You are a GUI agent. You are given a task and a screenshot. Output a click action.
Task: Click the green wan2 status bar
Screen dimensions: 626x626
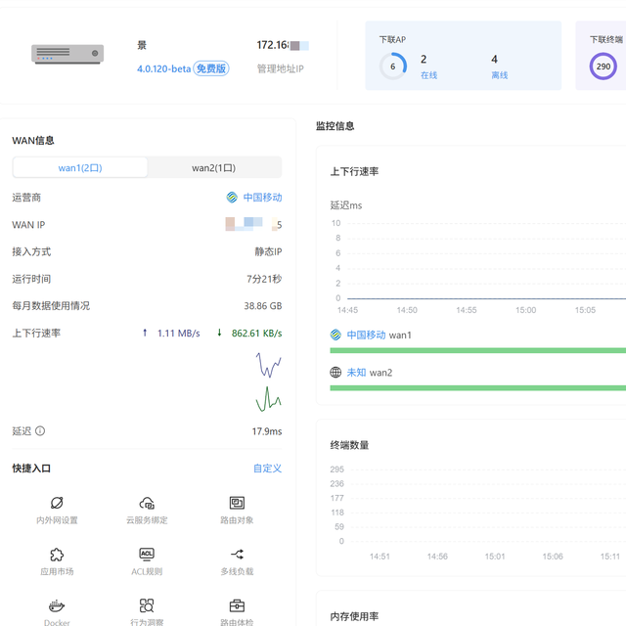[x=478, y=388]
